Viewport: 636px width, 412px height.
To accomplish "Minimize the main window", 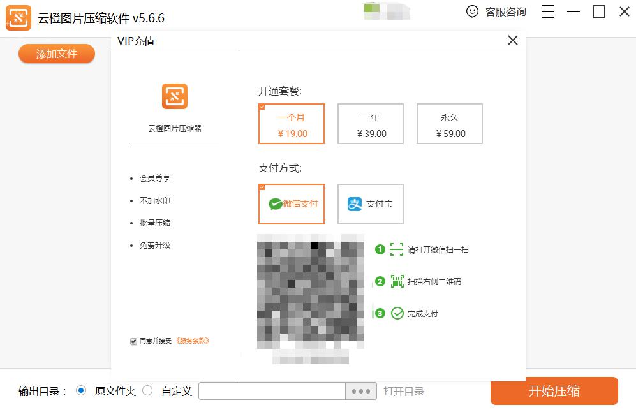I will (573, 11).
